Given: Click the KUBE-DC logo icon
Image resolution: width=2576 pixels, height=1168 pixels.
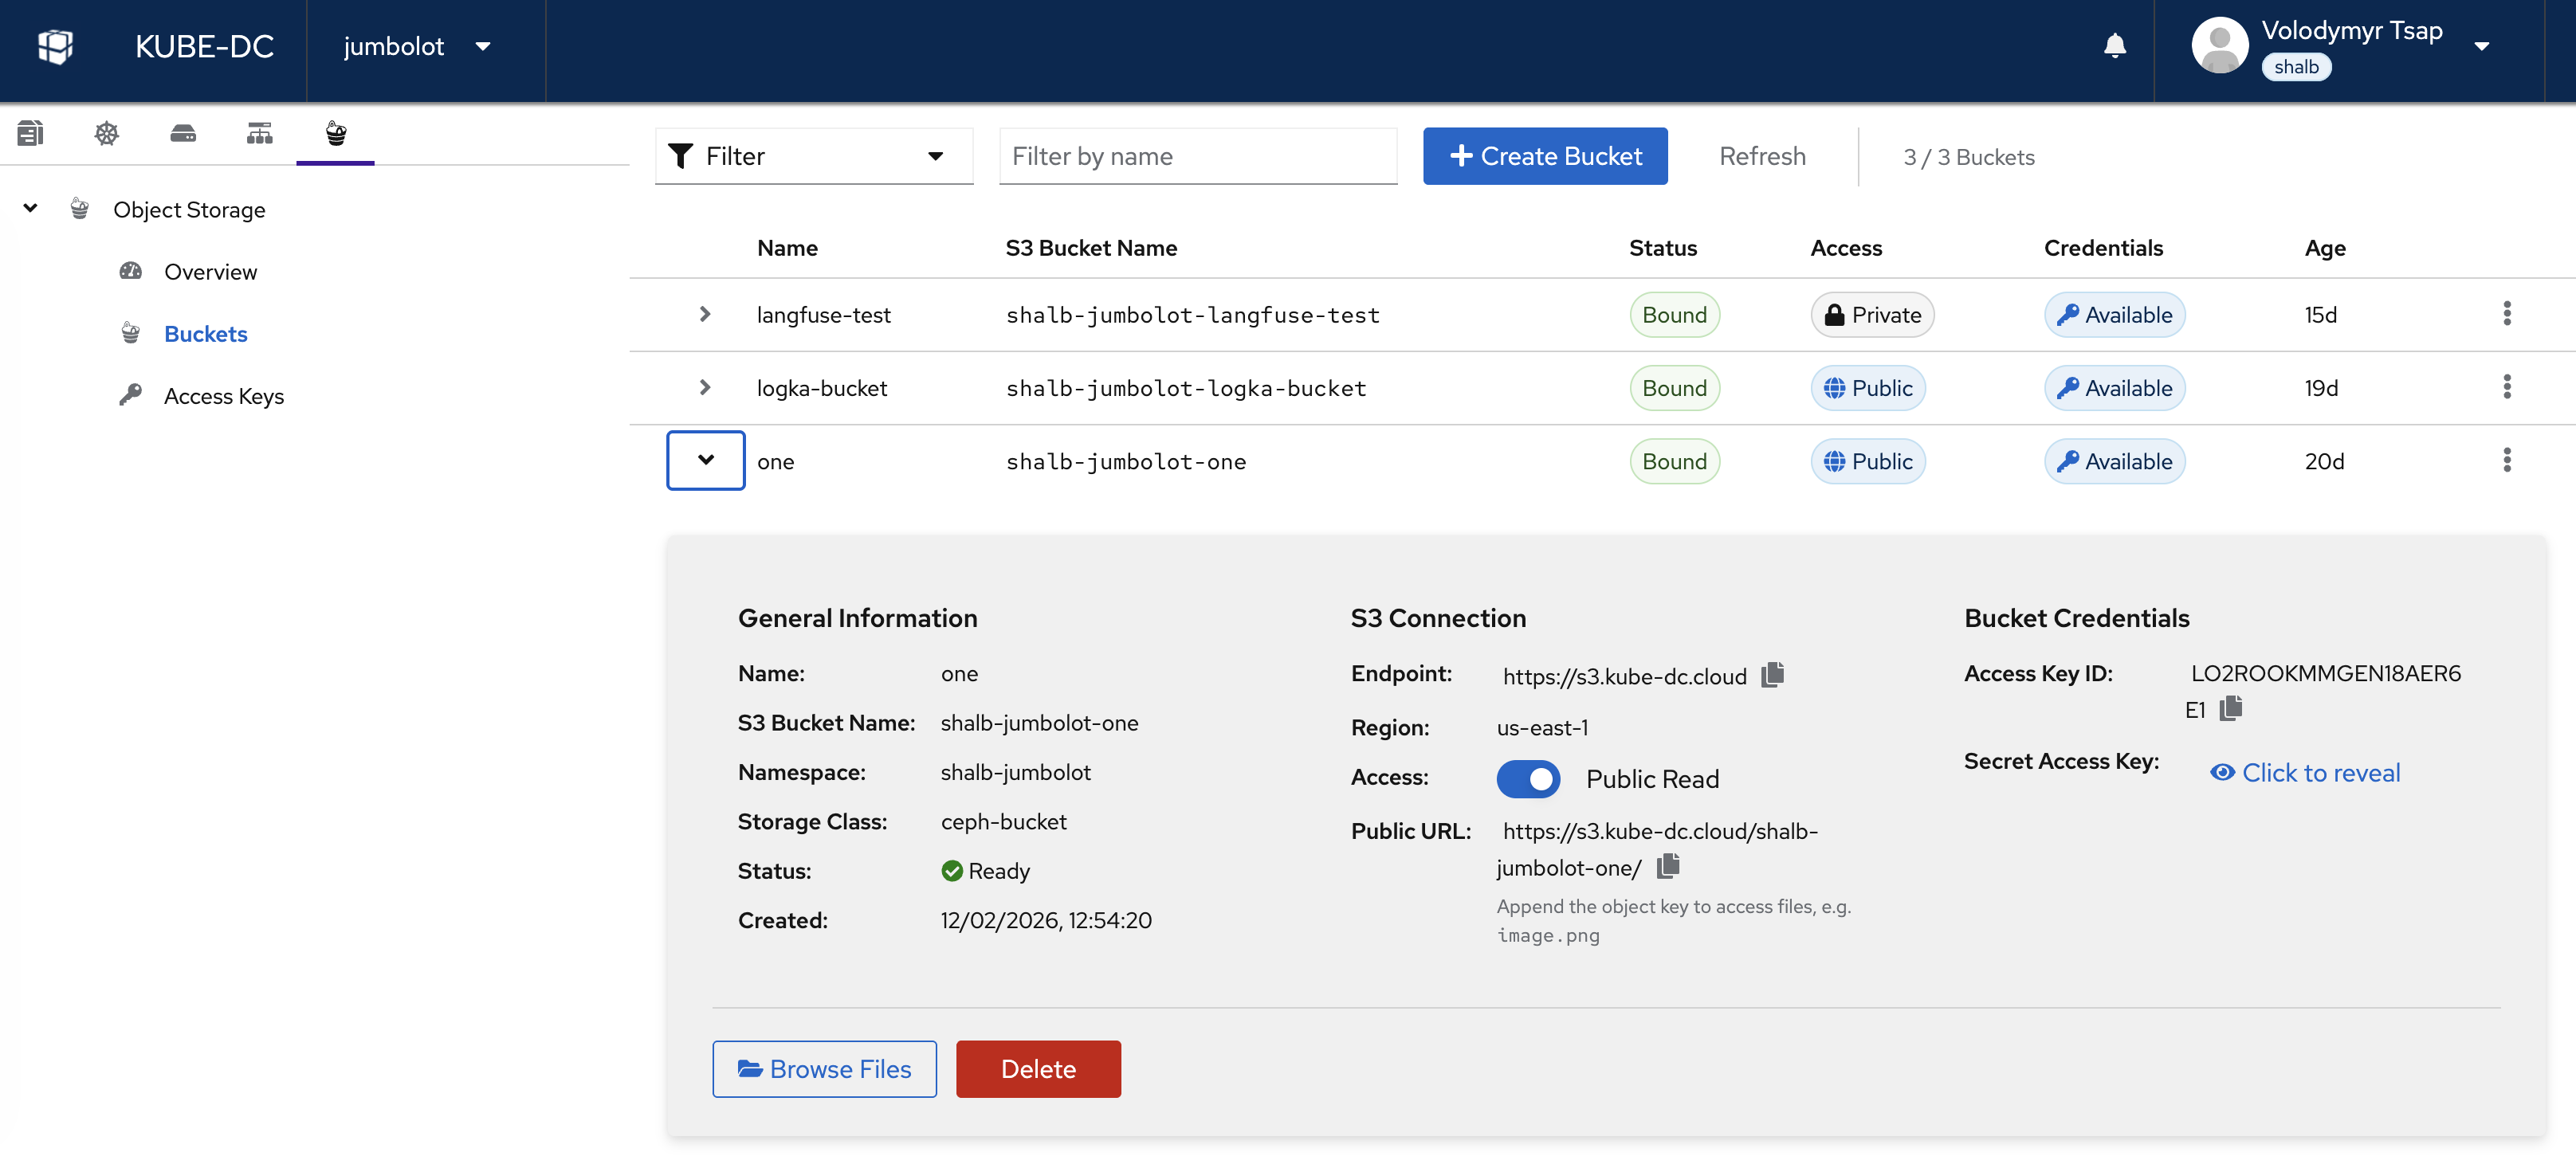Looking at the screenshot, I should click(x=55, y=46).
